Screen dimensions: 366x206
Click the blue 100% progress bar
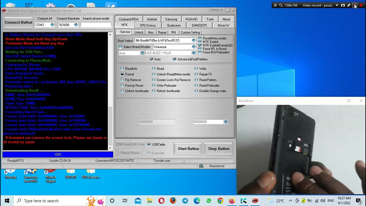(x=58, y=154)
